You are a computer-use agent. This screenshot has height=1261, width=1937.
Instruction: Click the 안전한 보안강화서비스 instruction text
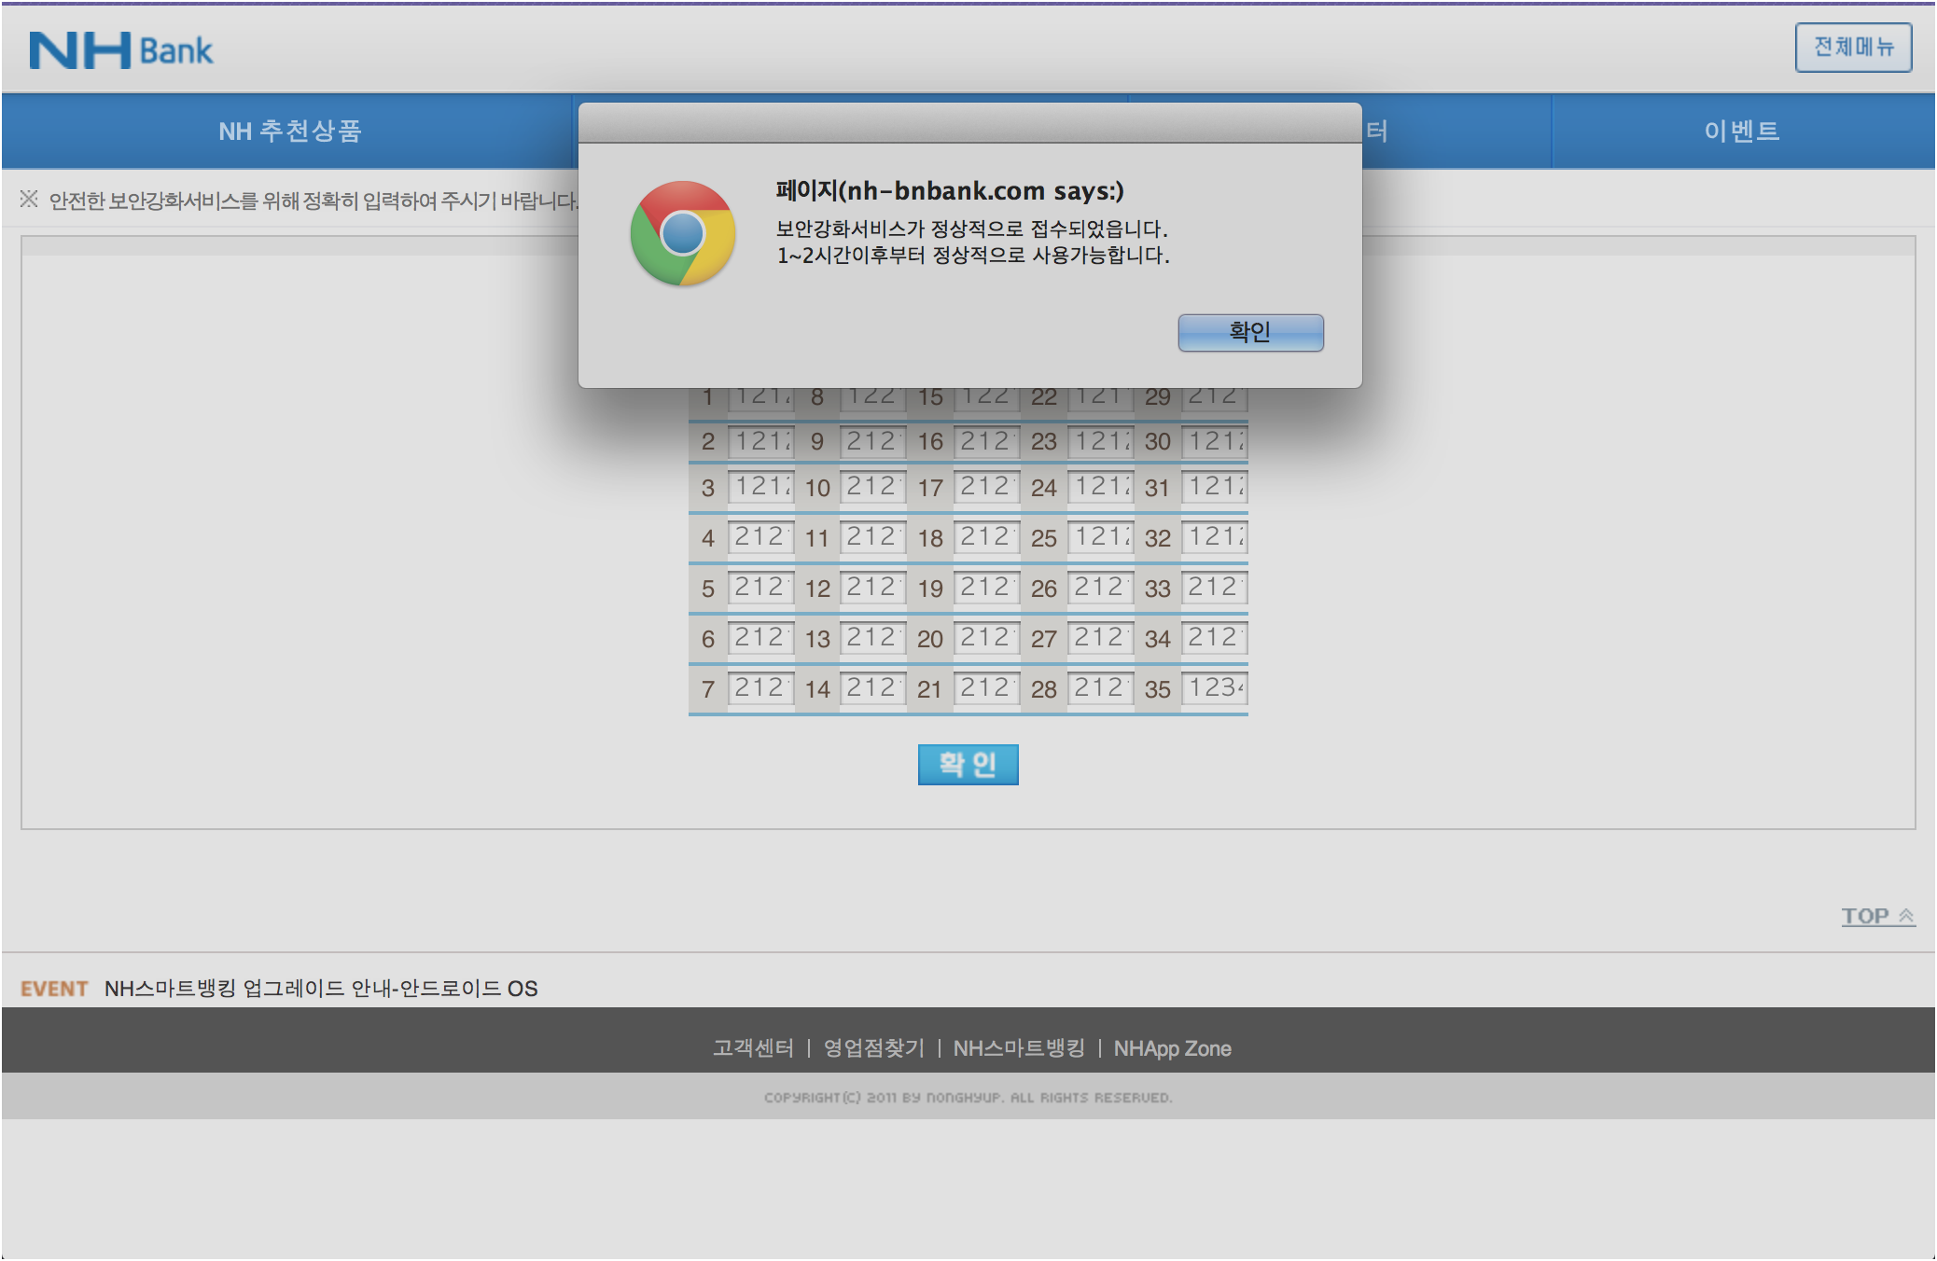point(314,201)
